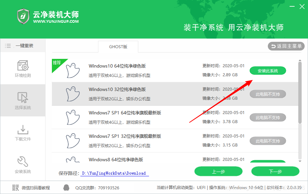This screenshot has width=308, height=194.
Task: Return to main menu via 返回主菜单
Action: click(286, 46)
